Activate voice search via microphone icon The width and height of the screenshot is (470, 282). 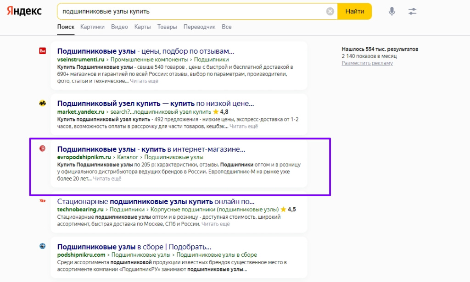[392, 11]
